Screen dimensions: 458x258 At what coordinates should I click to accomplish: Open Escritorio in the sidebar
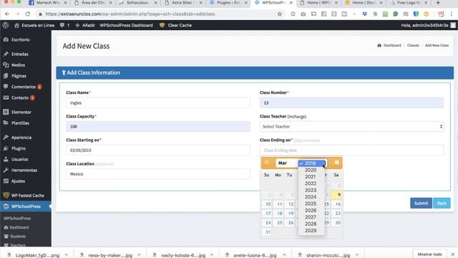click(21, 39)
